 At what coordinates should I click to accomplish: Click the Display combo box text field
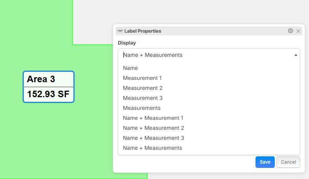click(x=204, y=55)
